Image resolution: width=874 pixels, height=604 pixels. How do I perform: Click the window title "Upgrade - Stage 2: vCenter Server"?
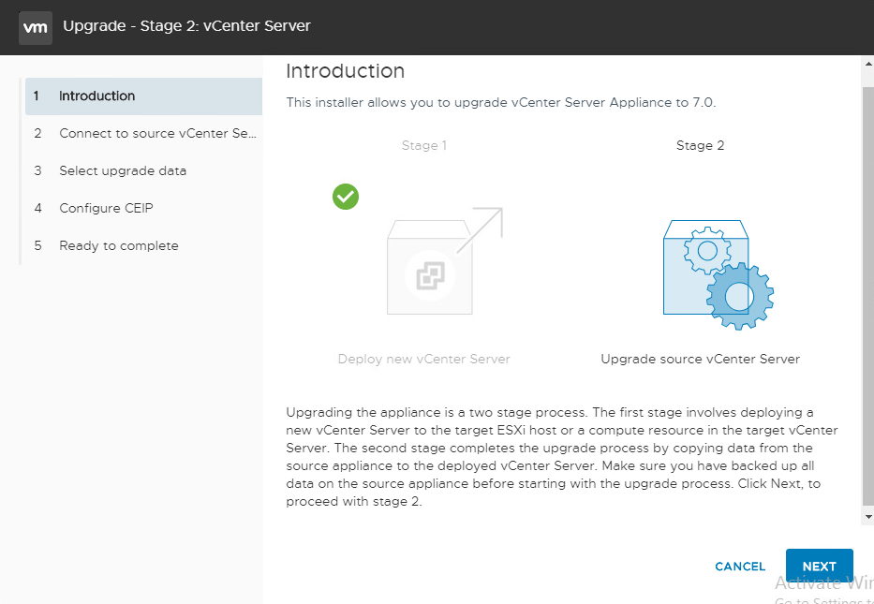click(186, 25)
